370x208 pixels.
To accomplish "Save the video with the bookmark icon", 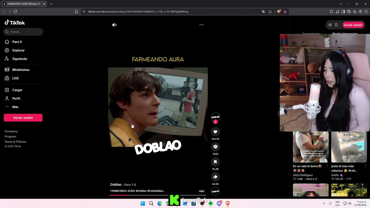I will click(x=215, y=162).
